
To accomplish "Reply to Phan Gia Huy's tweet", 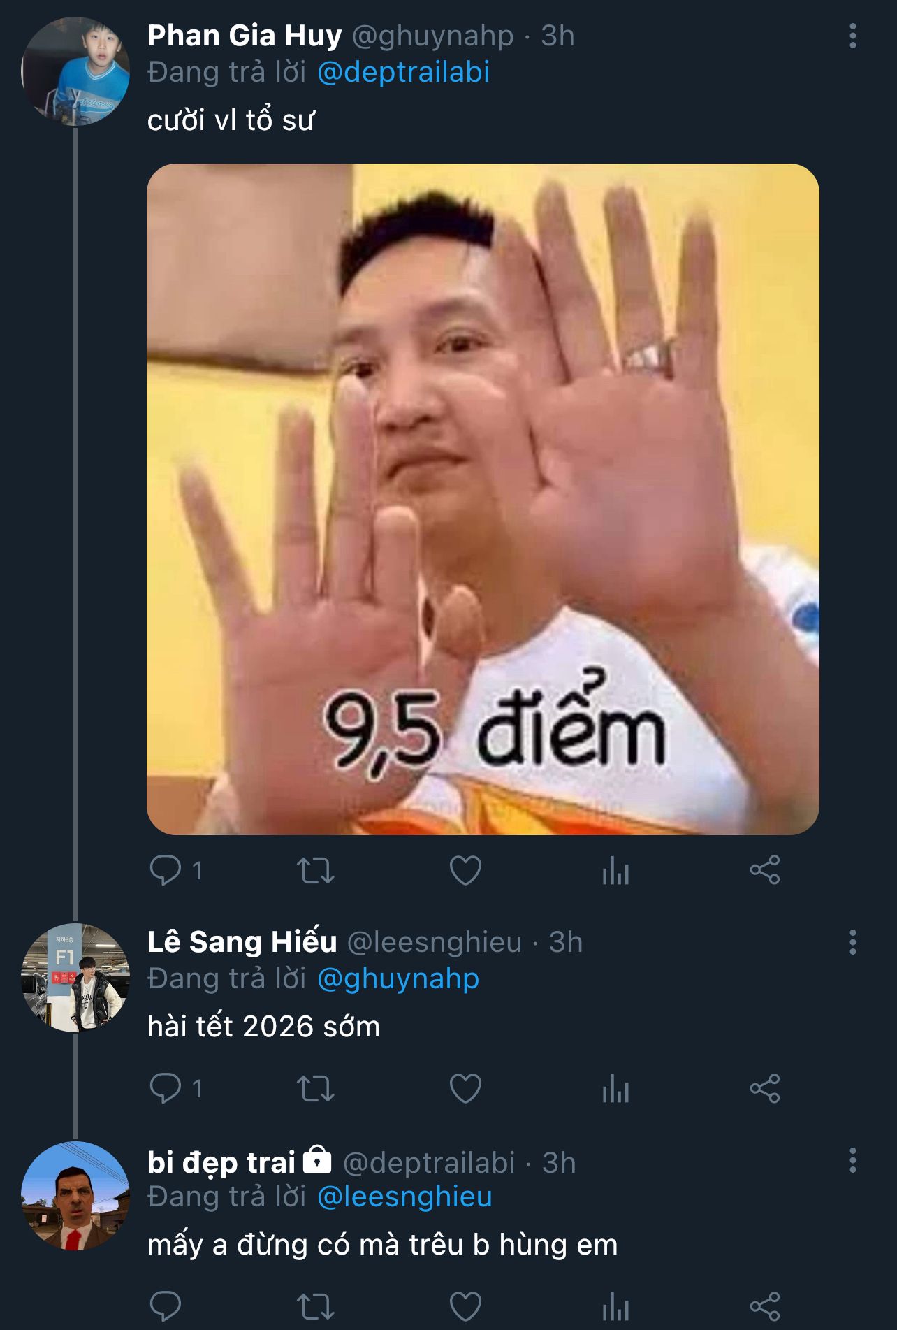I will tap(166, 871).
